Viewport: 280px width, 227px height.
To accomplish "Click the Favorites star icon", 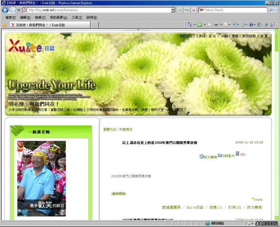I will click(x=4, y=25).
